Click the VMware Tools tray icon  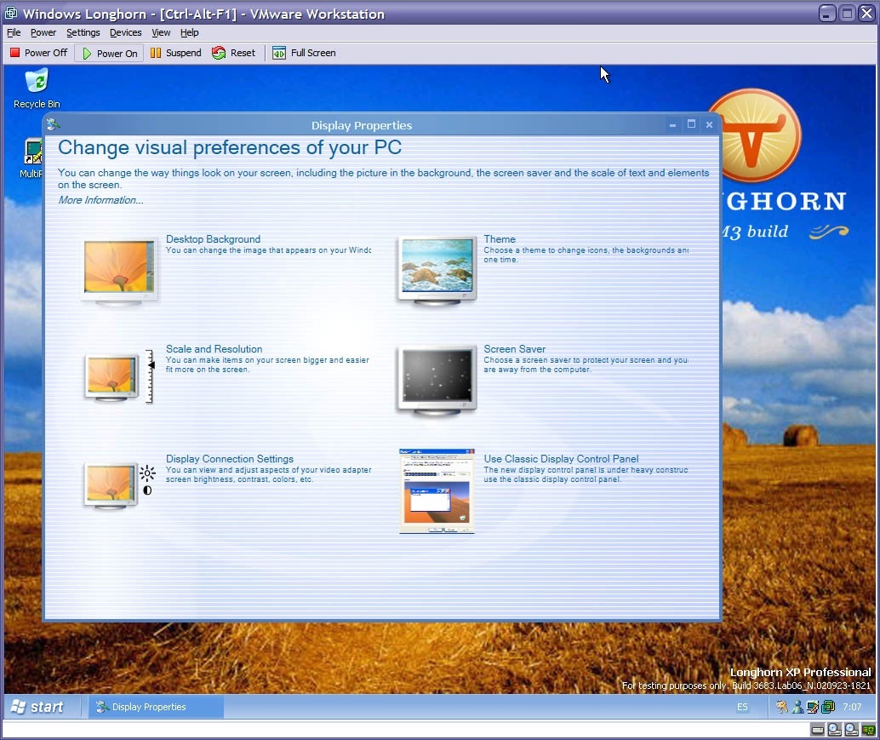coord(827,706)
